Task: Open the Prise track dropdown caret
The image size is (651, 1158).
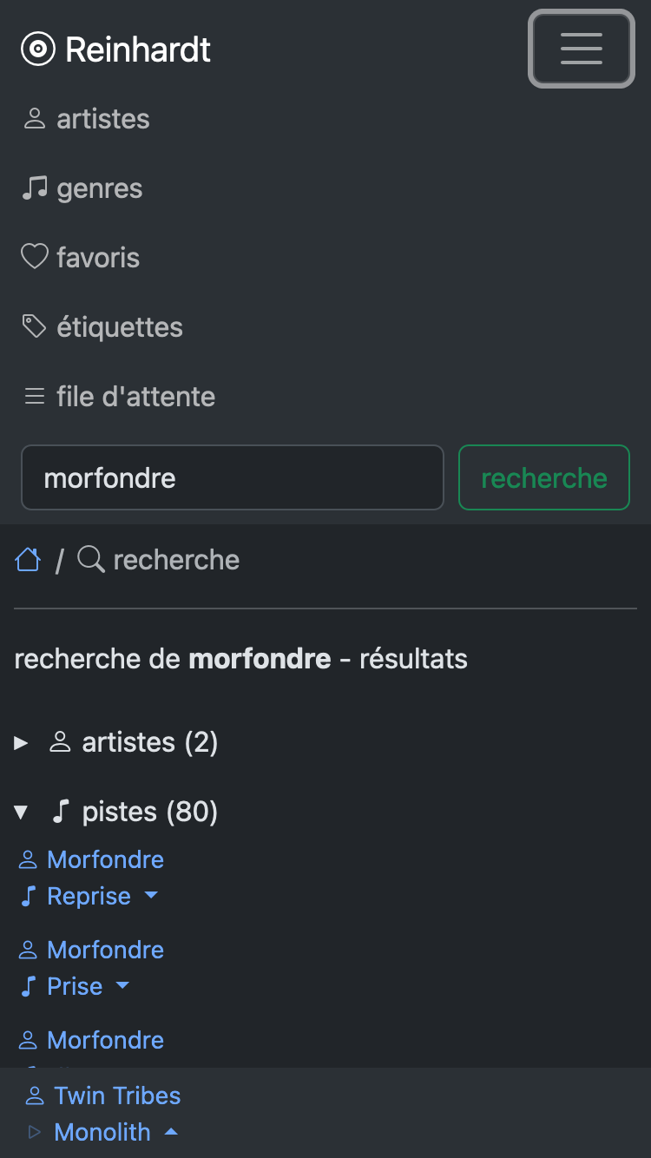Action: pos(122,985)
